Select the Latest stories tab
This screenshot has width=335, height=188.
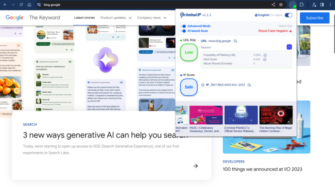click(84, 18)
